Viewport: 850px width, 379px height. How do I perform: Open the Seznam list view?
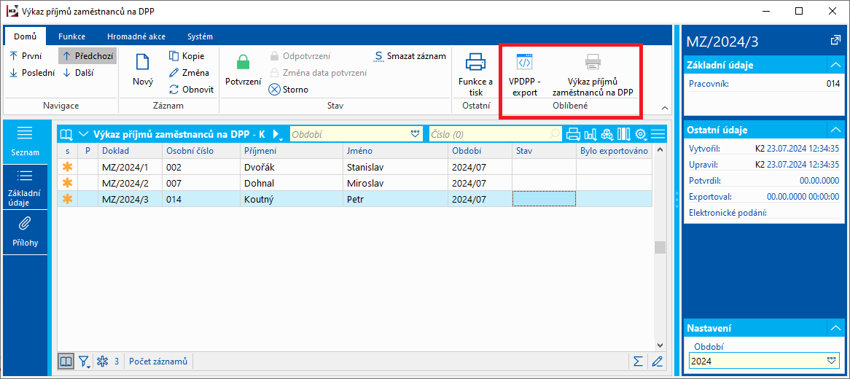[26, 142]
